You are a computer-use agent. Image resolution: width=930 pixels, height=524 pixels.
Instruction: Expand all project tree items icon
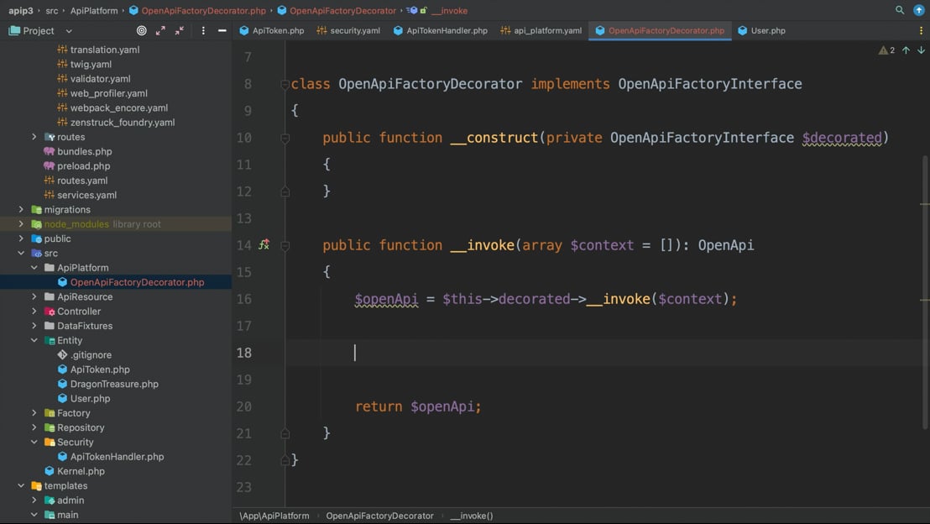point(160,30)
